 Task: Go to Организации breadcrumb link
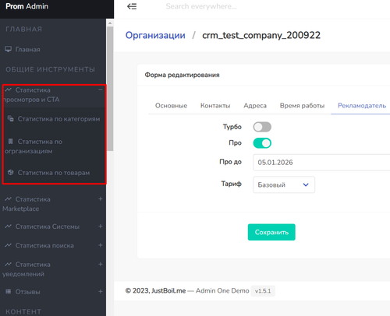tap(155, 35)
